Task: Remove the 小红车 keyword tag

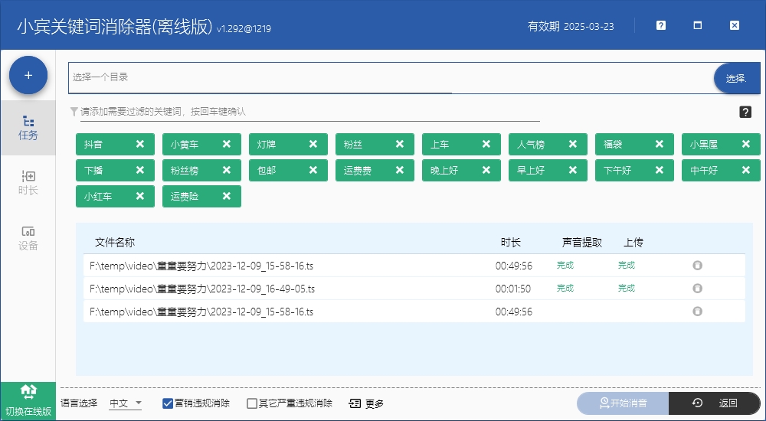Action: tap(139, 196)
